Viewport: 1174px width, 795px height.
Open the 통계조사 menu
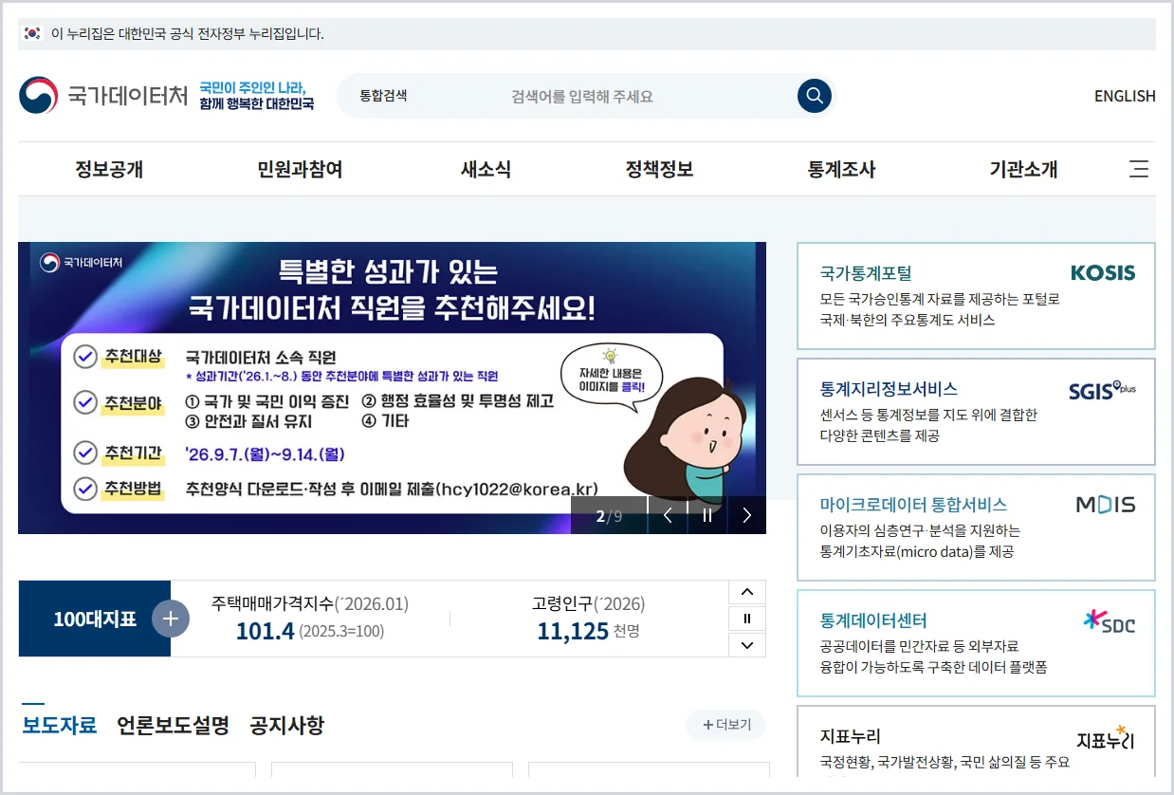pyautogui.click(x=841, y=170)
